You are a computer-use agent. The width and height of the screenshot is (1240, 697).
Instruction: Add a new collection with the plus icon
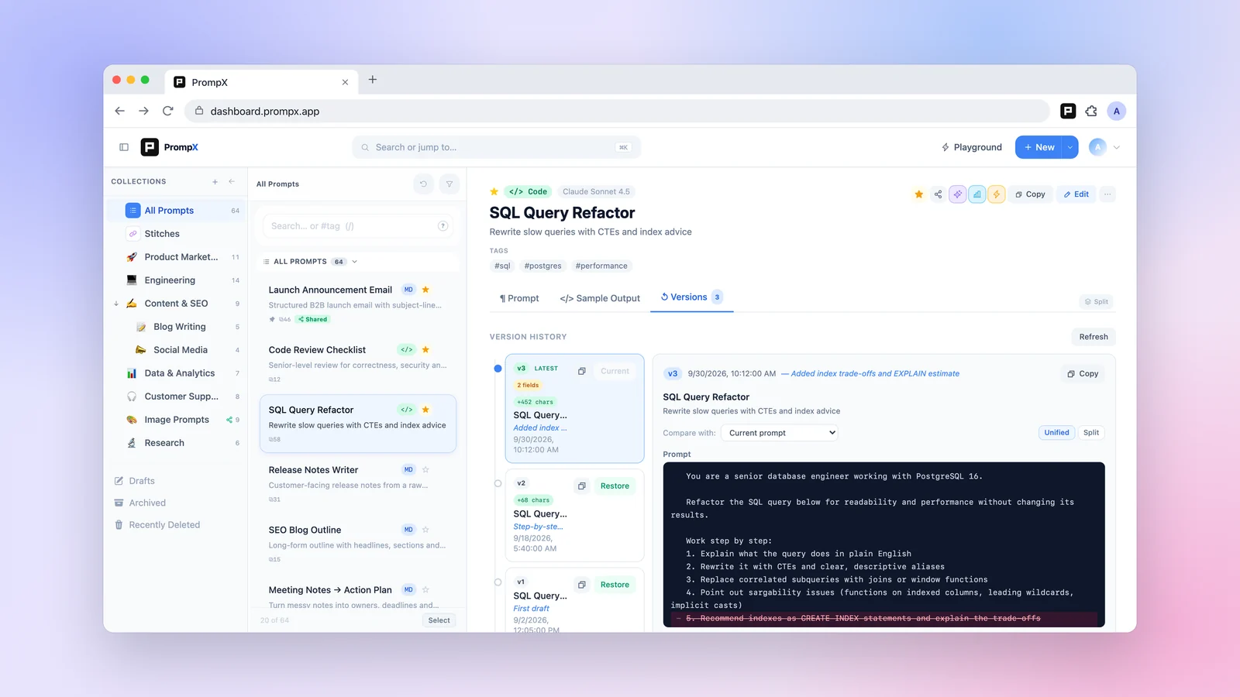click(x=215, y=181)
